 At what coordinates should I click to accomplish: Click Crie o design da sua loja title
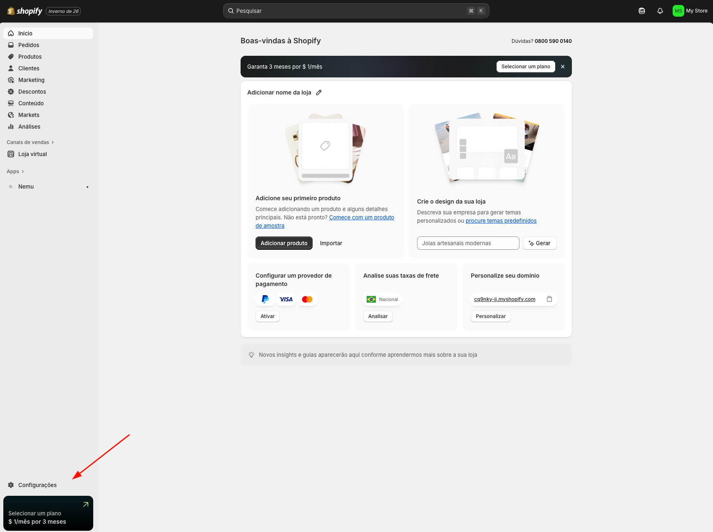click(x=451, y=201)
